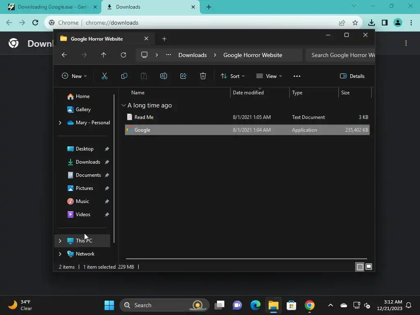
Task: Sort by Name column header
Action: point(138,93)
